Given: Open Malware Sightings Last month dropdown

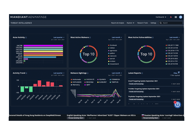Looking at the screenshot, I should 117,73.
